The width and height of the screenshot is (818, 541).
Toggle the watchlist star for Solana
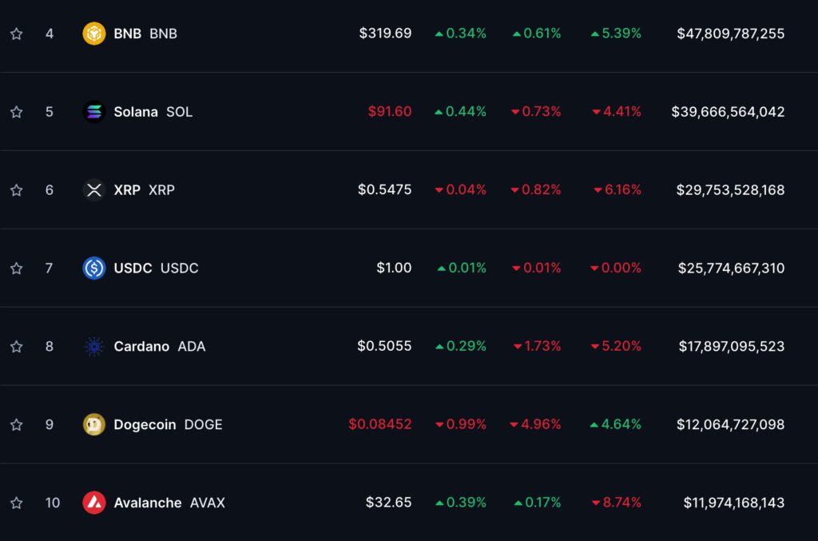(16, 112)
